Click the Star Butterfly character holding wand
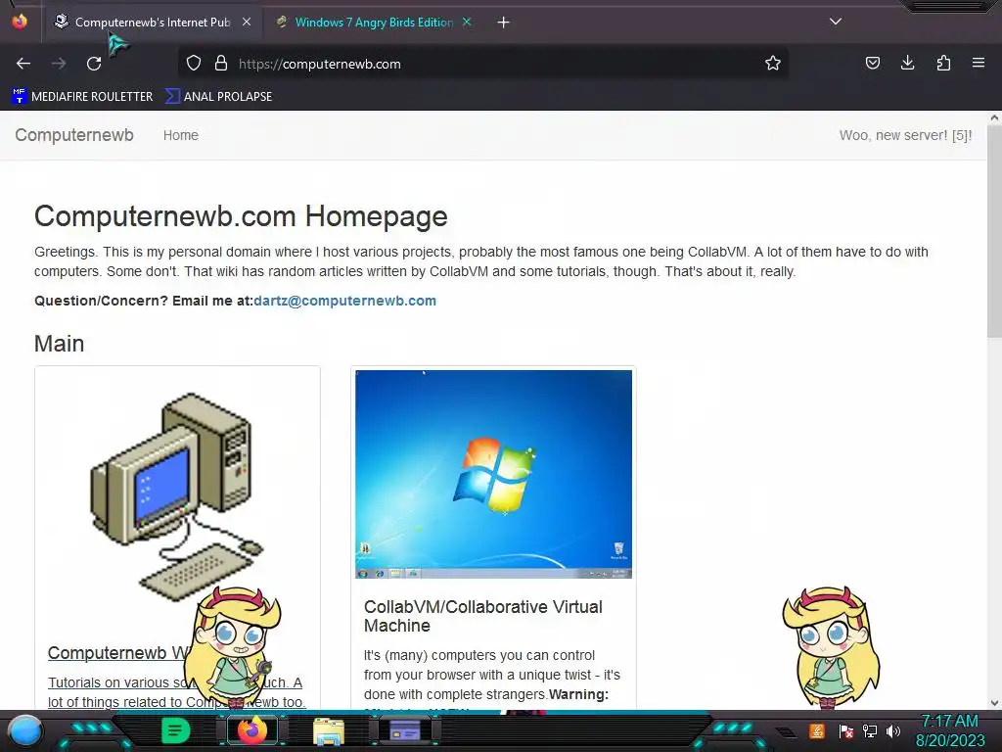 click(x=233, y=647)
